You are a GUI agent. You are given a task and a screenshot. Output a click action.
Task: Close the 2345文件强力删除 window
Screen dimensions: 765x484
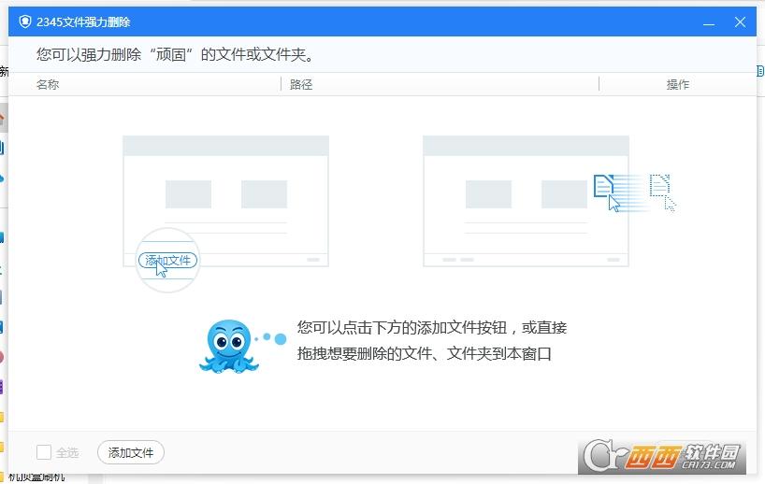[x=740, y=21]
